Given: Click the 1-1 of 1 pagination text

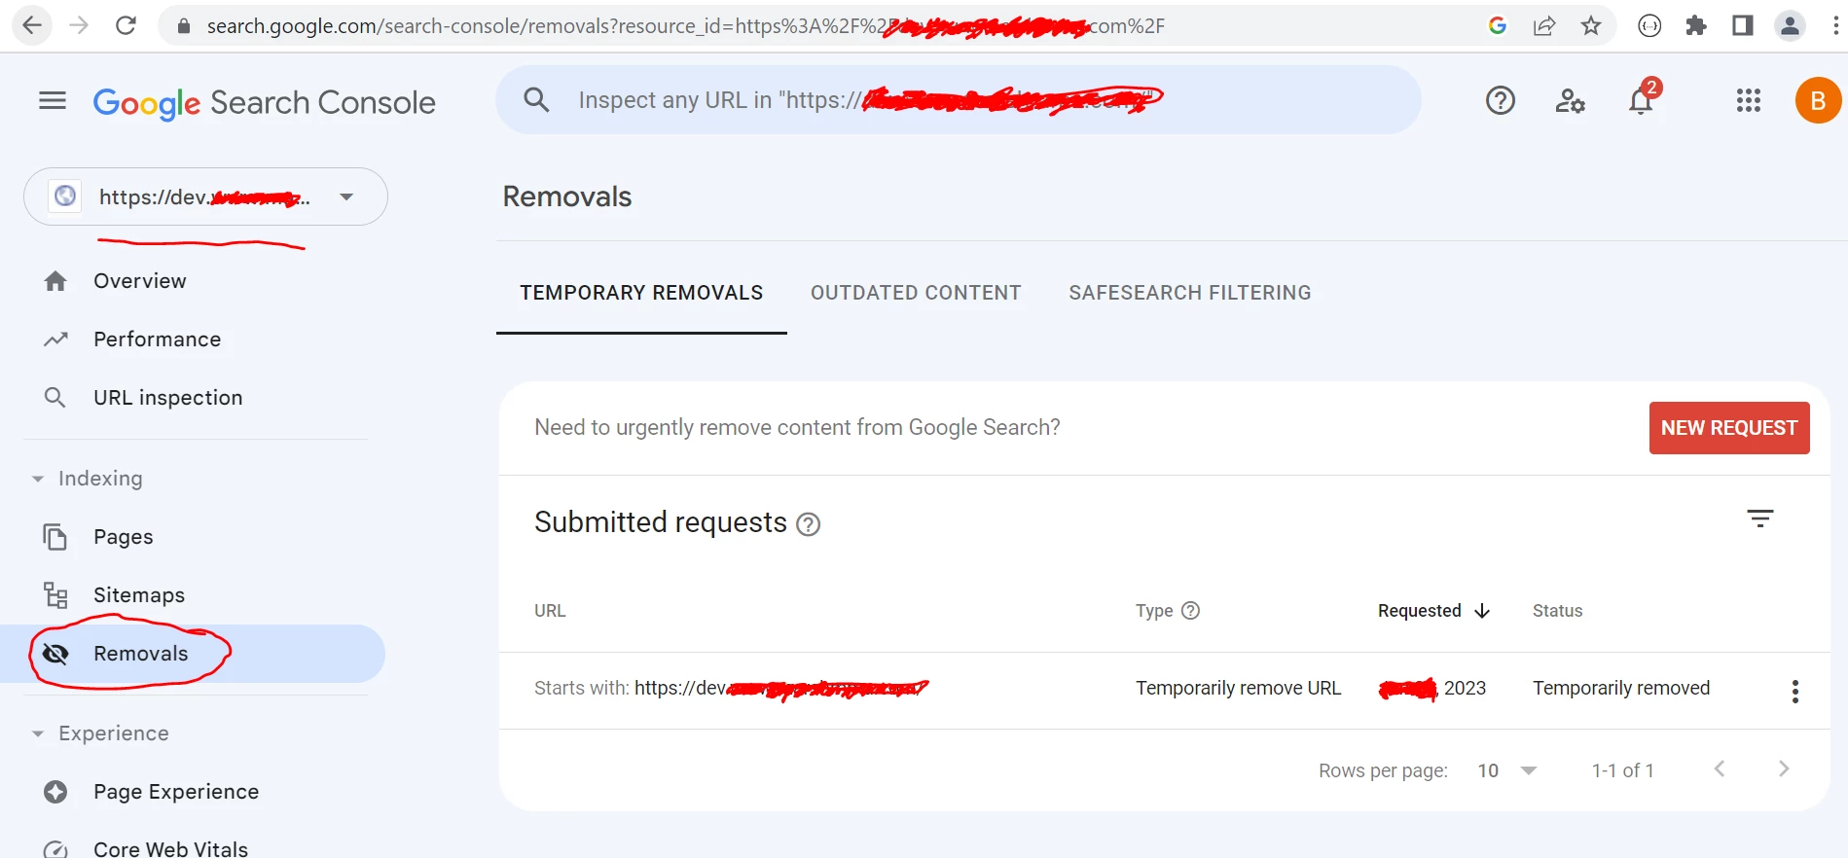Looking at the screenshot, I should [x=1622, y=770].
